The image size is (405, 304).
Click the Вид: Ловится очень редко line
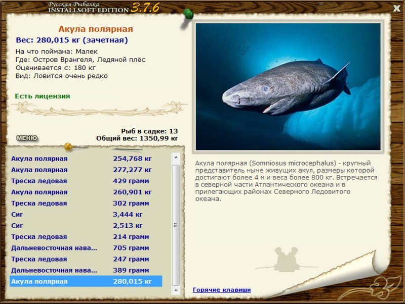[x=61, y=76]
